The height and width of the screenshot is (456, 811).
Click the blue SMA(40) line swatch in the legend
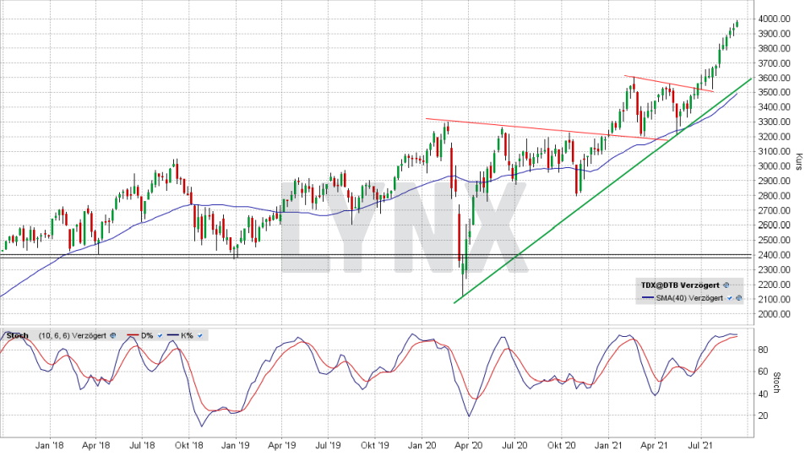(x=648, y=298)
